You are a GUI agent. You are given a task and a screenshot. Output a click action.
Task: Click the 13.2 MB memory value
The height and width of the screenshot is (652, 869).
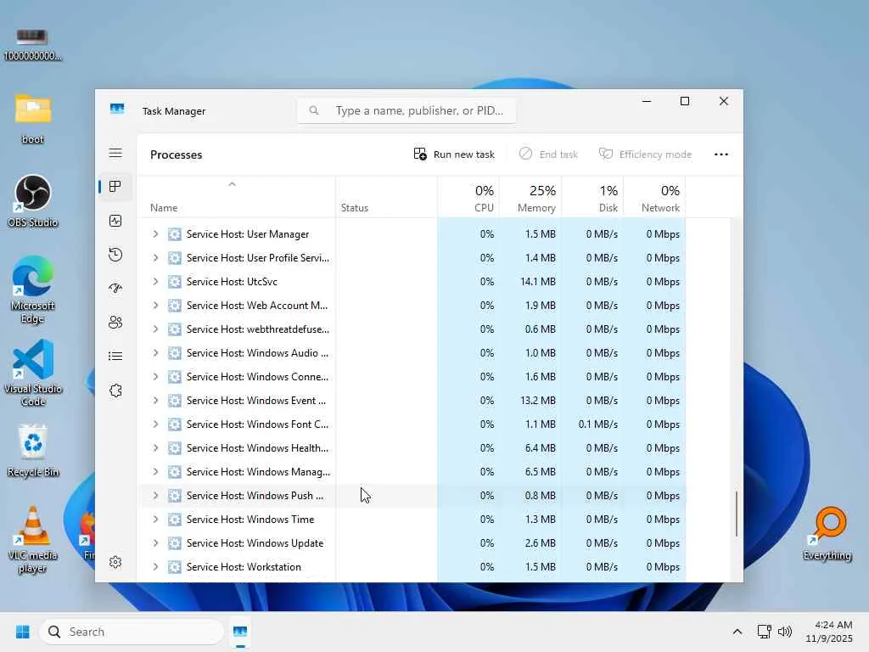[537, 401]
